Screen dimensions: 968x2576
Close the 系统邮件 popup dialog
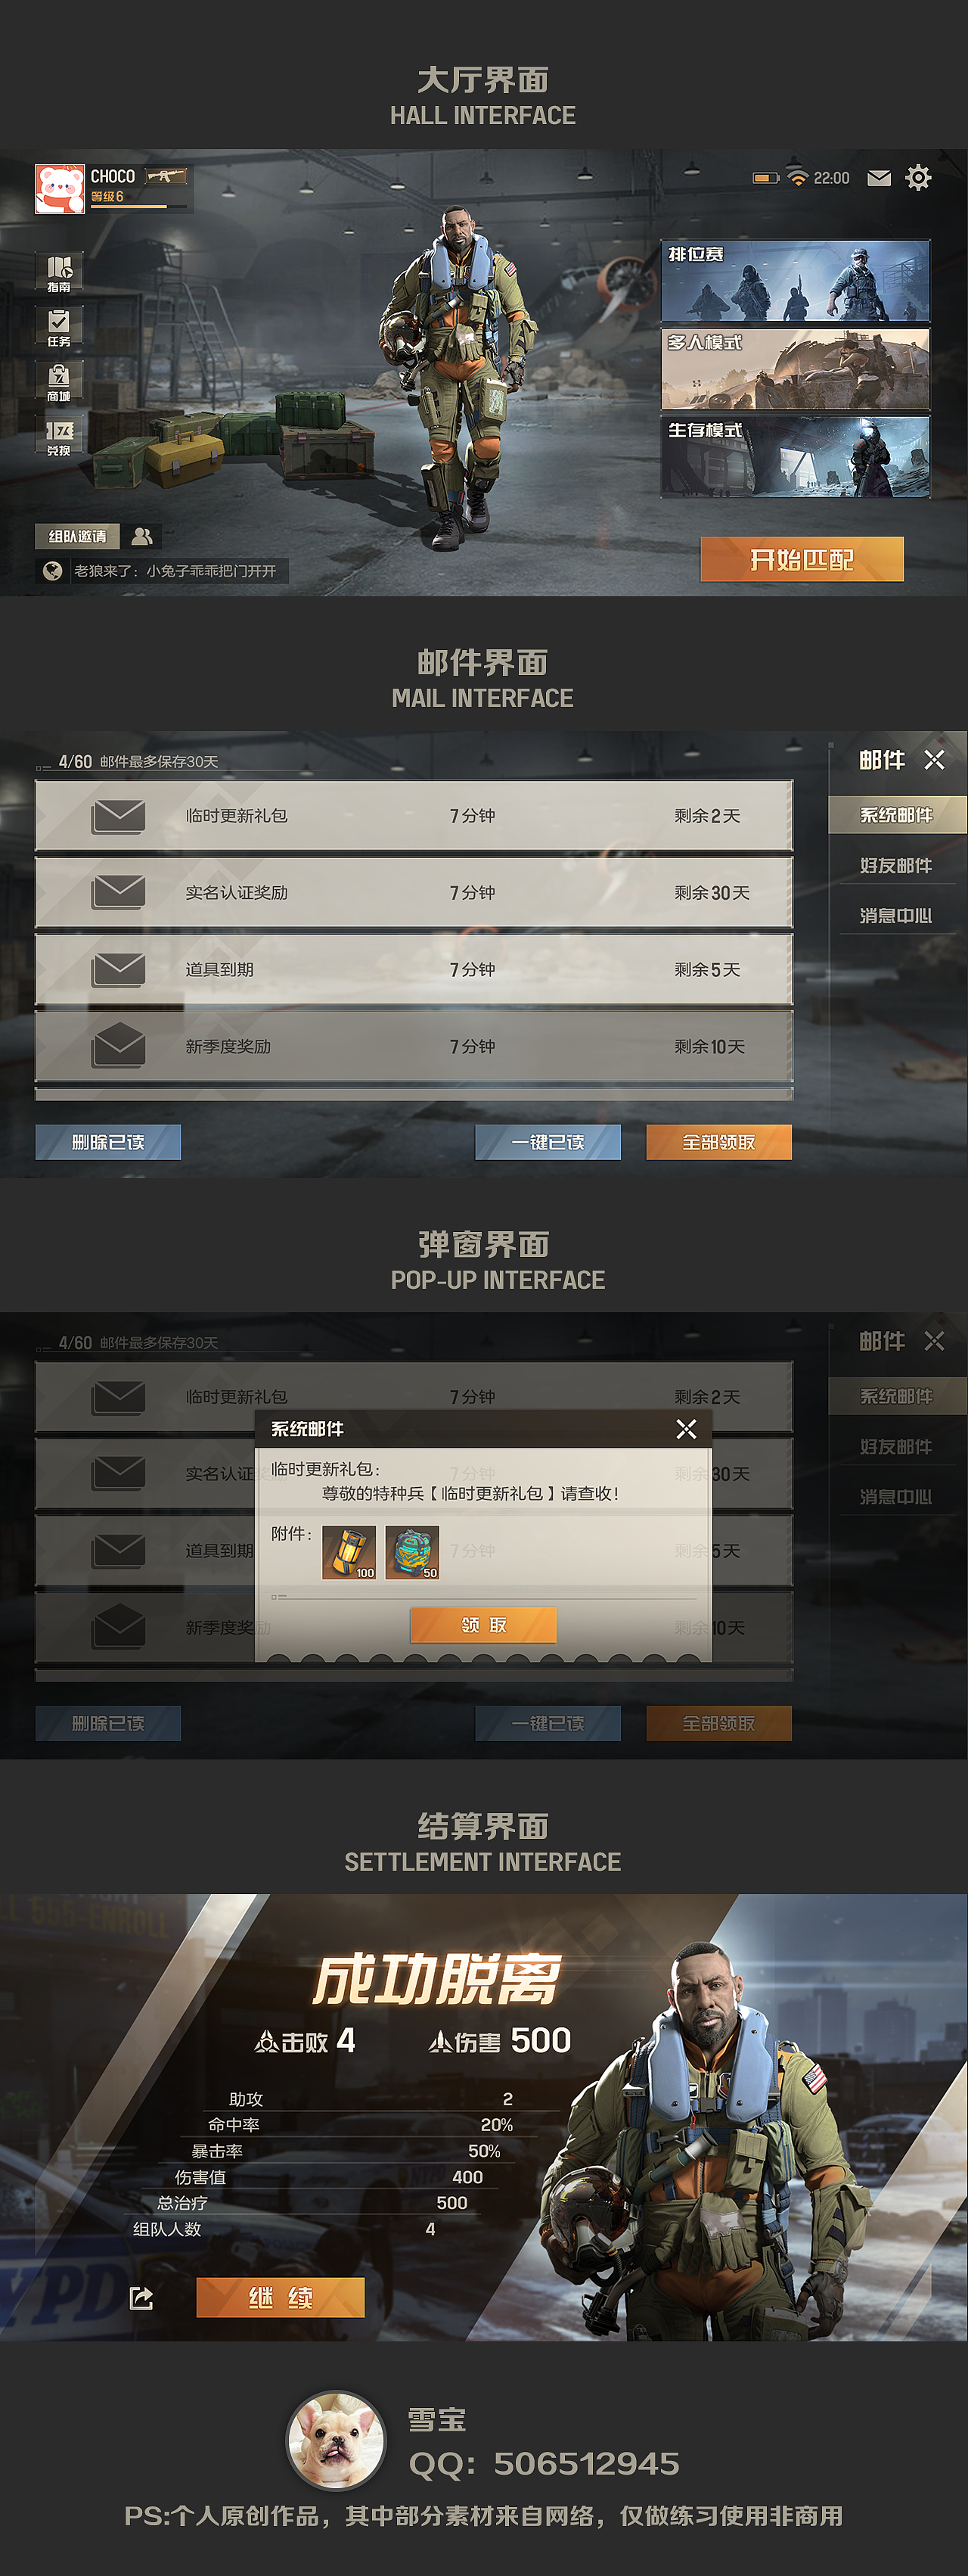(x=686, y=1429)
